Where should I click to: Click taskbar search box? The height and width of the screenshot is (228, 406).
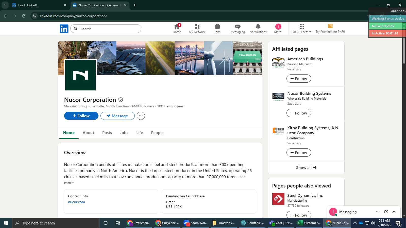(x=56, y=223)
